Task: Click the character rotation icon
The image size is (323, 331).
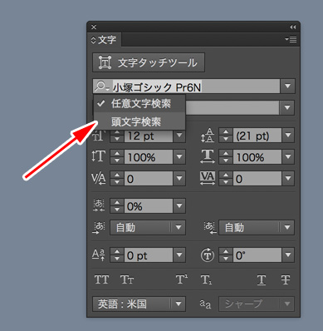Action: pyautogui.click(x=208, y=255)
